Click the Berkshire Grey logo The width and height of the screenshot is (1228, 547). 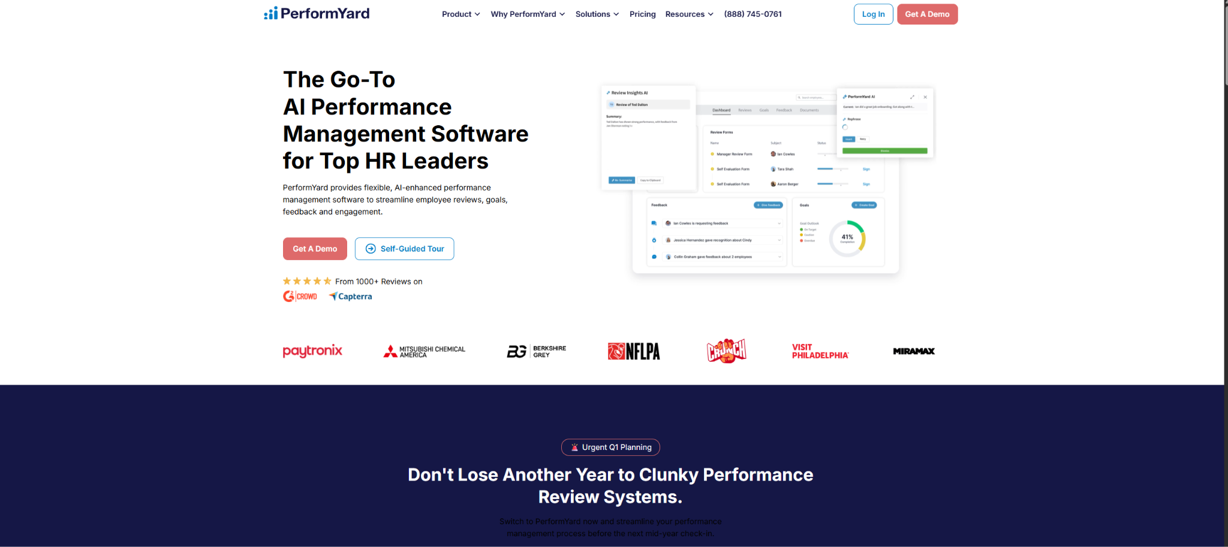536,352
